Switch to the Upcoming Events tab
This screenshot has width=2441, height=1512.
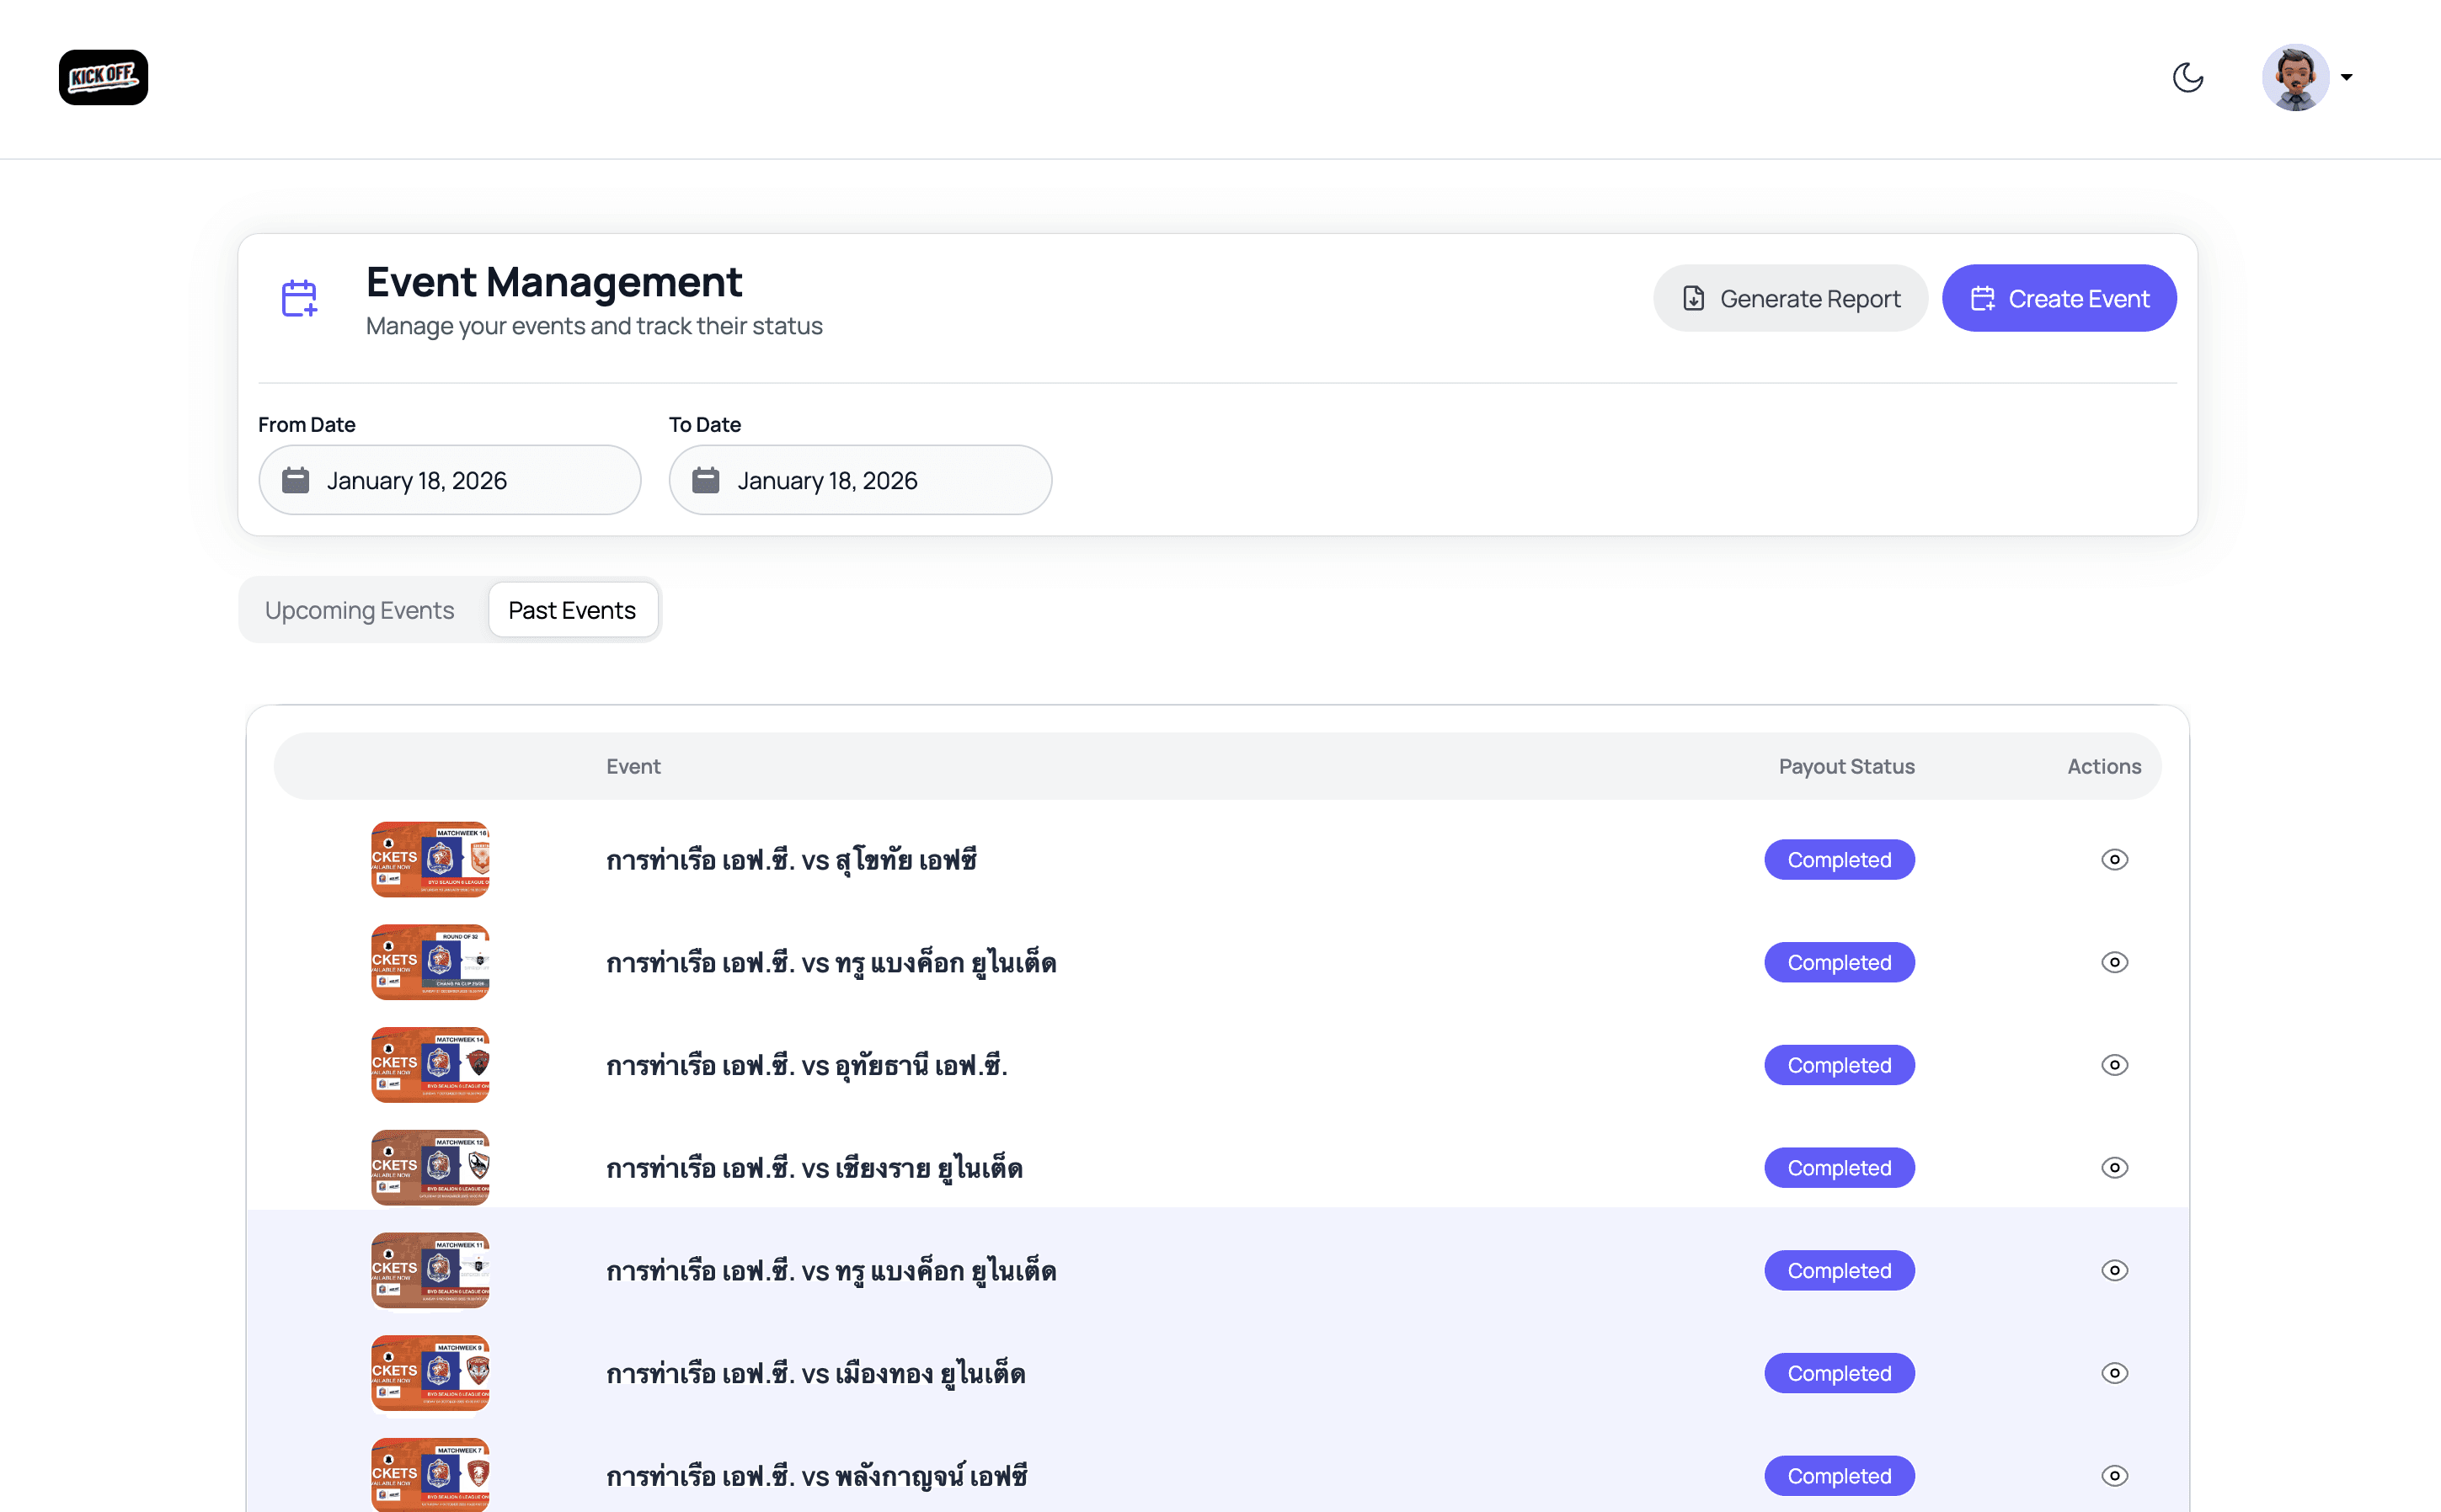click(x=359, y=610)
